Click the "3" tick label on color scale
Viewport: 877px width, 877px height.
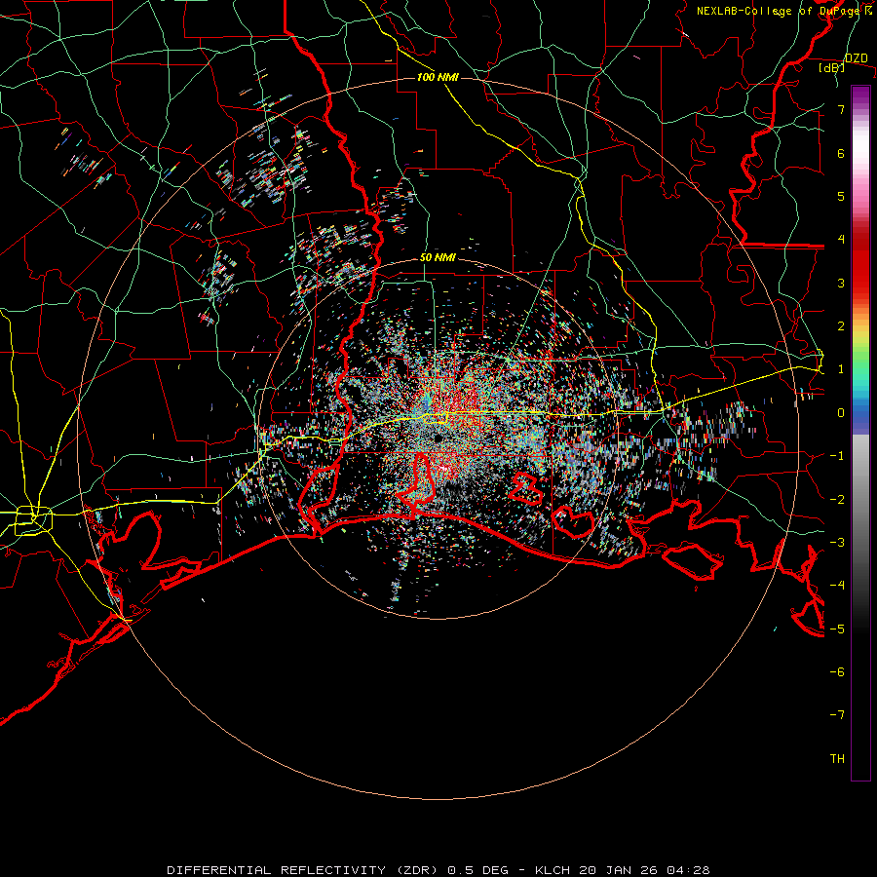point(841,283)
